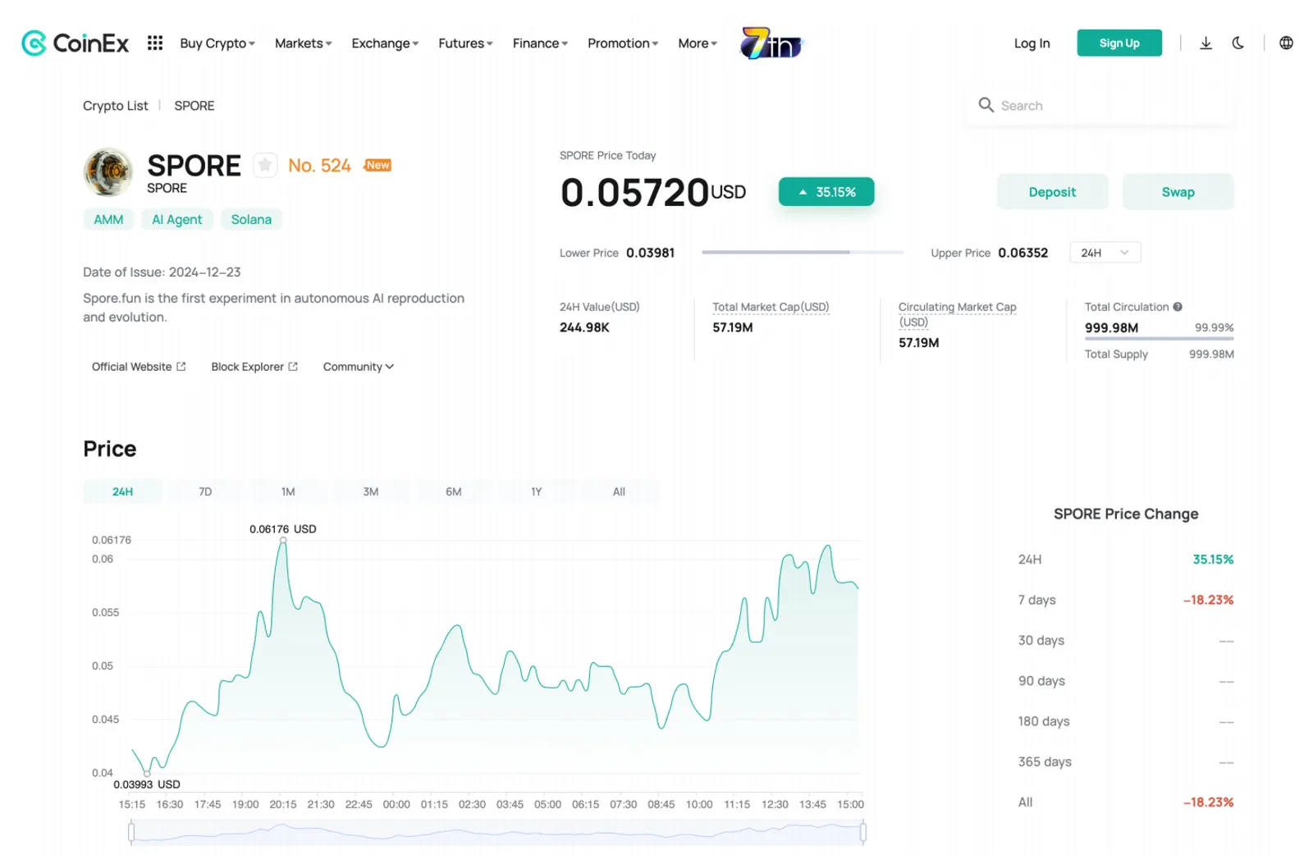Click the 0.06176 USD peak marker
The image size is (1313, 855).
click(283, 540)
